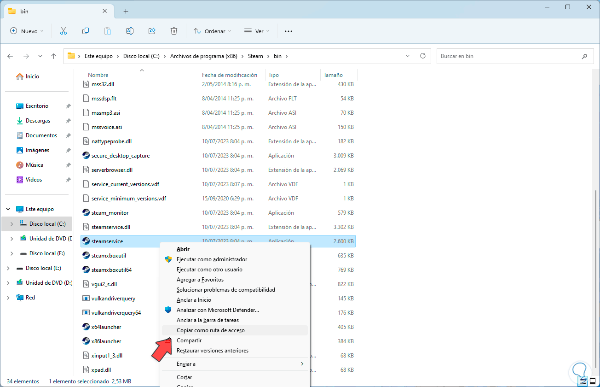The height and width of the screenshot is (387, 600).
Task: Click the Steam icon of x64launcher
Action: click(x=86, y=327)
